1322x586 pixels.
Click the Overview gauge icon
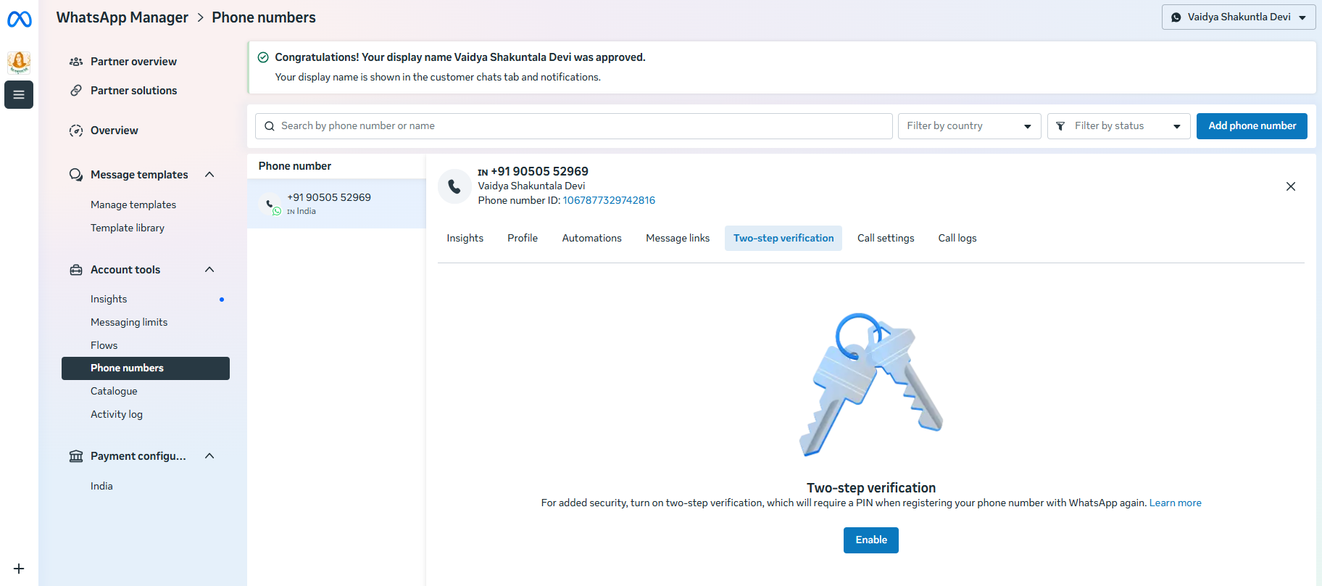point(76,131)
